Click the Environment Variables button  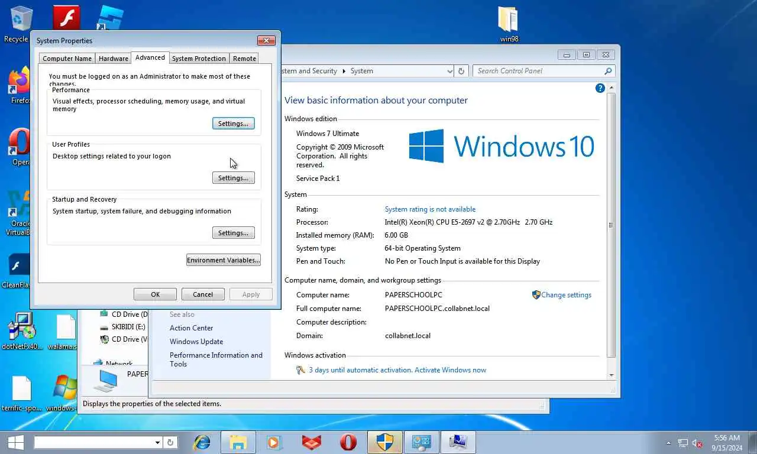[223, 260]
